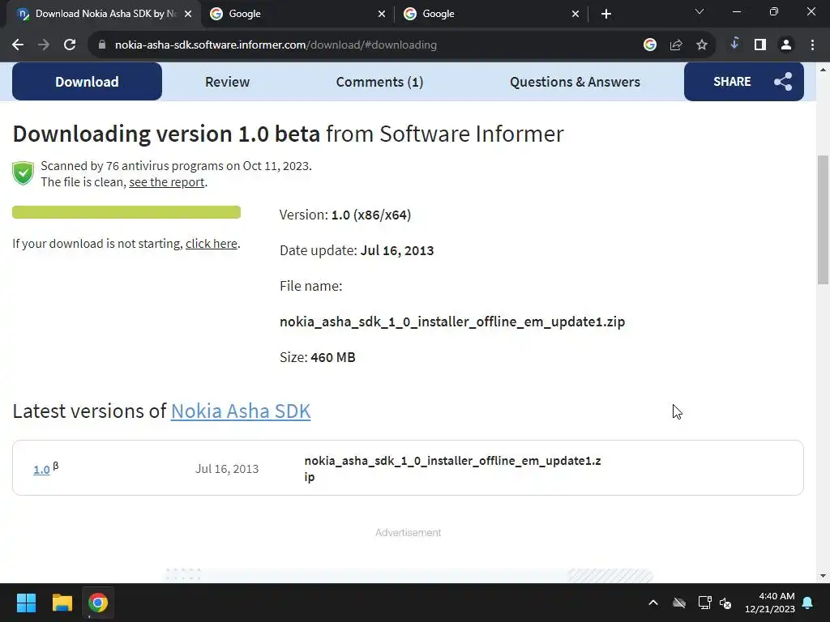Open the network status tray icon

pyautogui.click(x=704, y=603)
